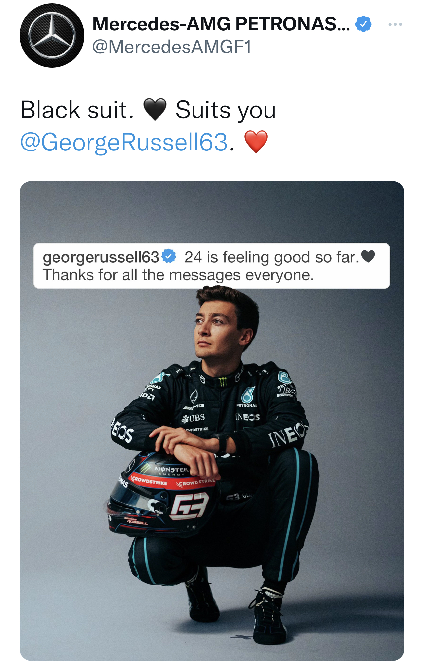Screen dimensions: 424x665
Task: Click the black heart emoji after "Black suit."
Action: (x=155, y=110)
